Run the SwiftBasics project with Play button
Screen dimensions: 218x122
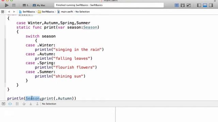tap(6, 5)
